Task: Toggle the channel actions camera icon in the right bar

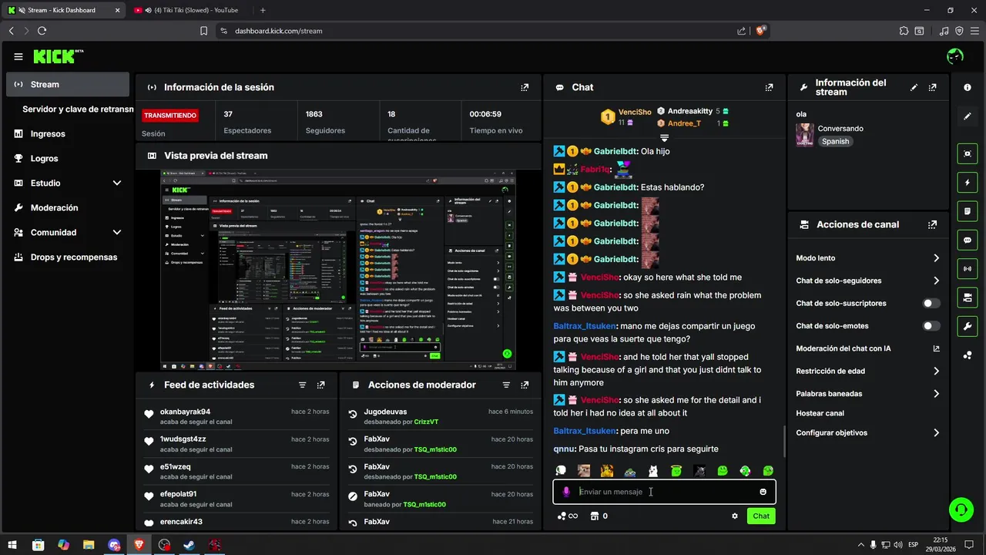Action: pyautogui.click(x=968, y=297)
